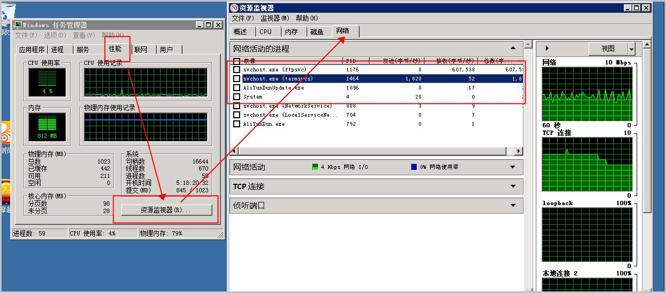
Task: Switch to the 内存 tab
Action: point(291,32)
